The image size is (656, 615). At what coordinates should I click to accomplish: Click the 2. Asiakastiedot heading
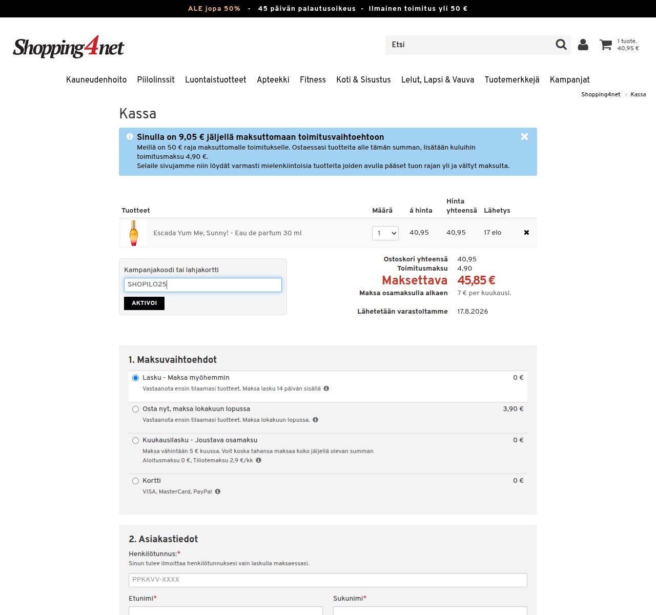163,539
